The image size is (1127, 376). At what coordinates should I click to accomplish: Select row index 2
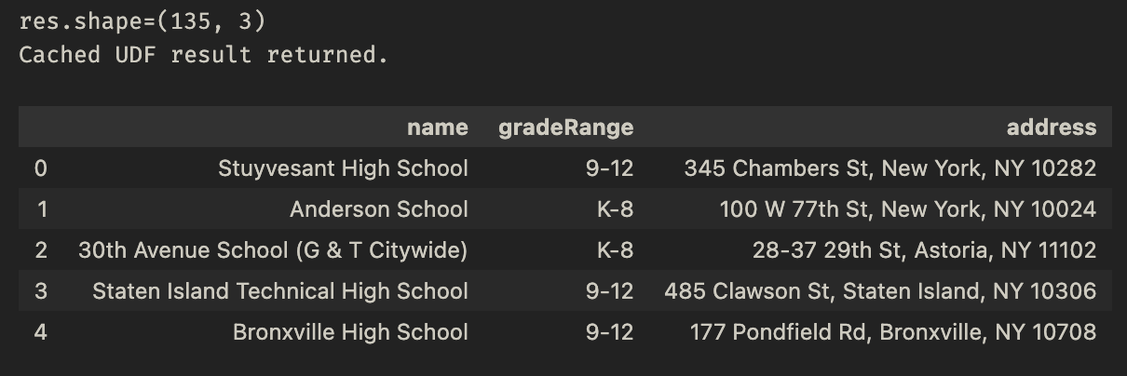click(40, 250)
